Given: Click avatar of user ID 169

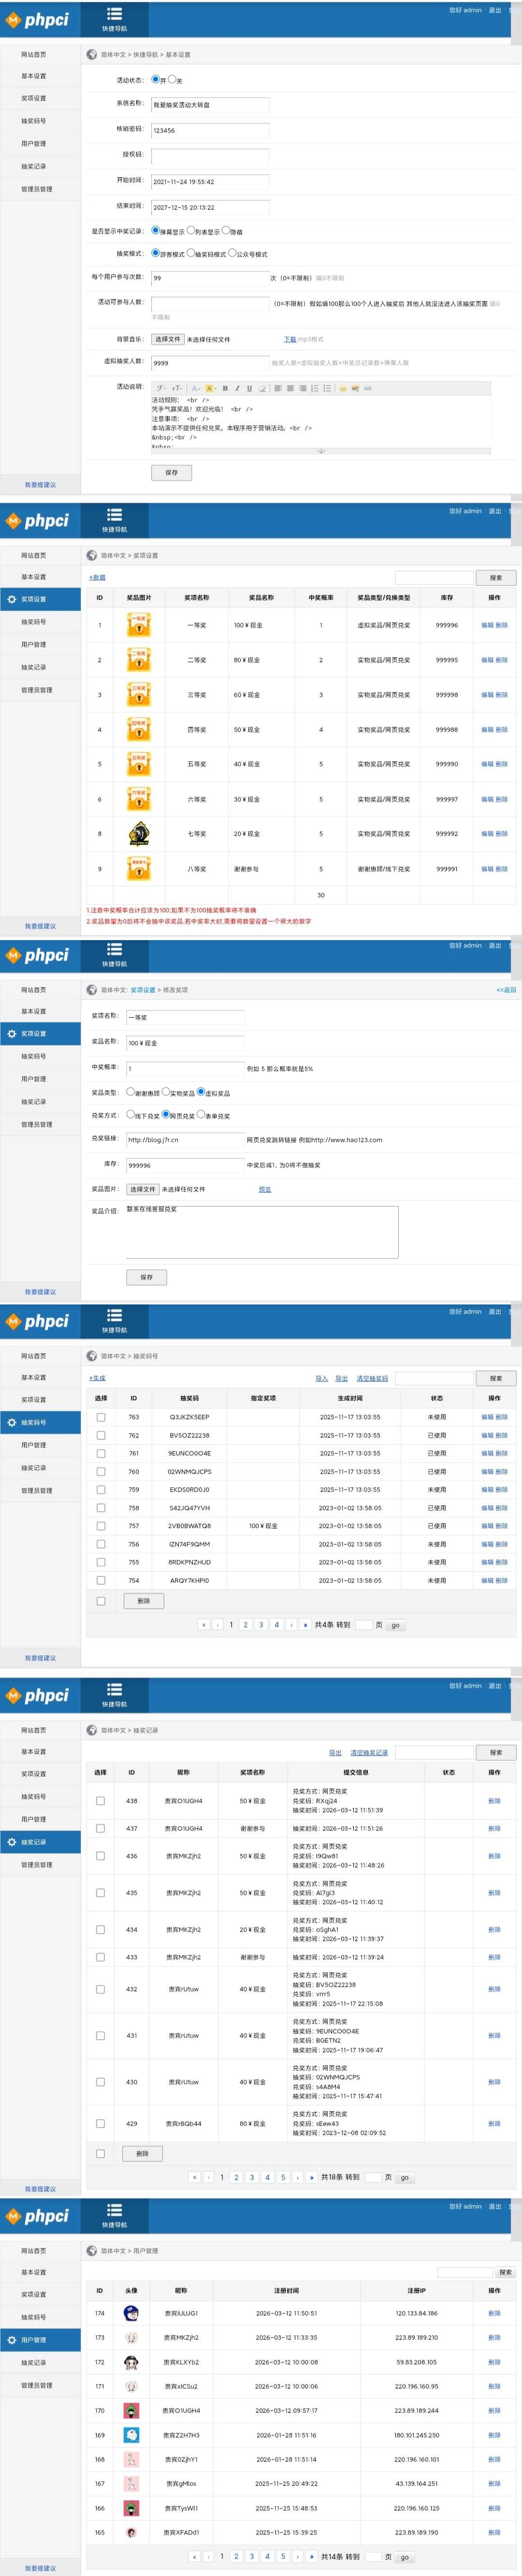Looking at the screenshot, I should coord(131,2435).
